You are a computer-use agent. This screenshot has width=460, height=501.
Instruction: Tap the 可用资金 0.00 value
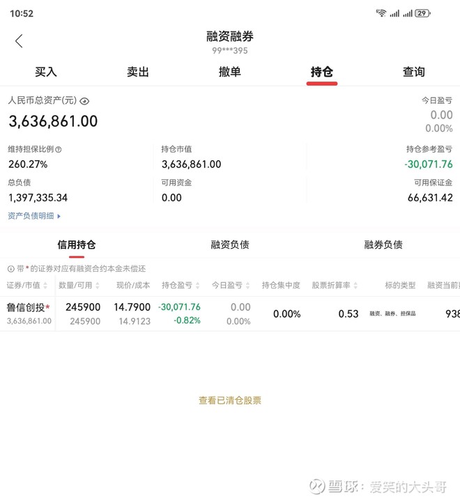171,198
